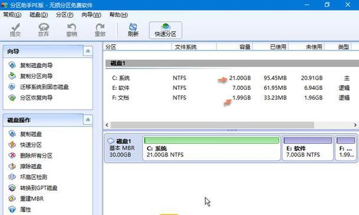This screenshot has height=215, width=359.
Task: Click the 21.00GB capacity cell
Action: pyautogui.click(x=240, y=78)
